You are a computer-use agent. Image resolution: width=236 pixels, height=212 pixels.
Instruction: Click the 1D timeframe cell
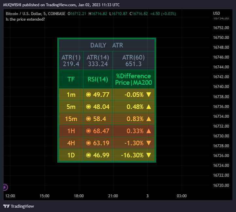71,155
